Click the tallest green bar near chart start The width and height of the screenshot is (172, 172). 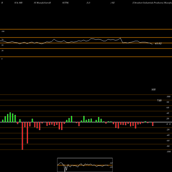point(10,117)
